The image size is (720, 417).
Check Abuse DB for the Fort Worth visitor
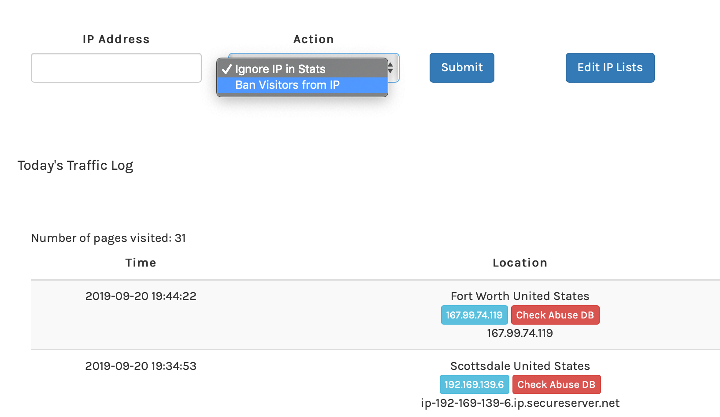555,315
